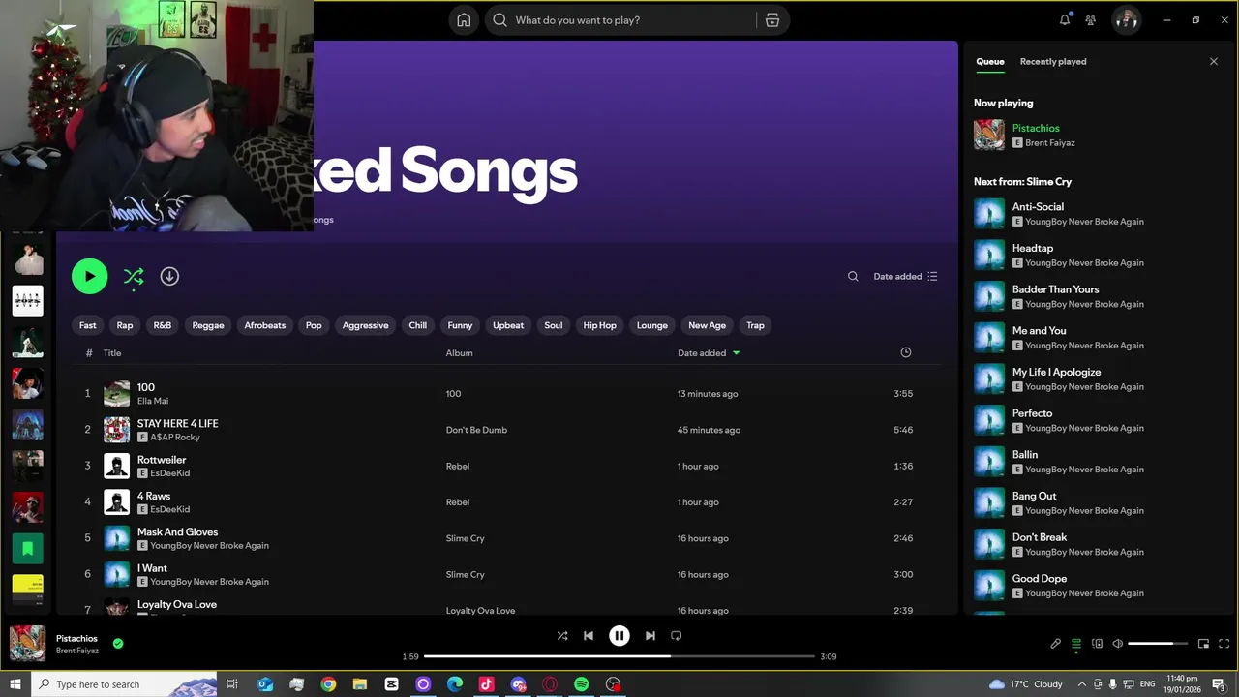
Task: Click the STAY HERE 4 LIFE cover thumbnail
Action: [x=117, y=430]
